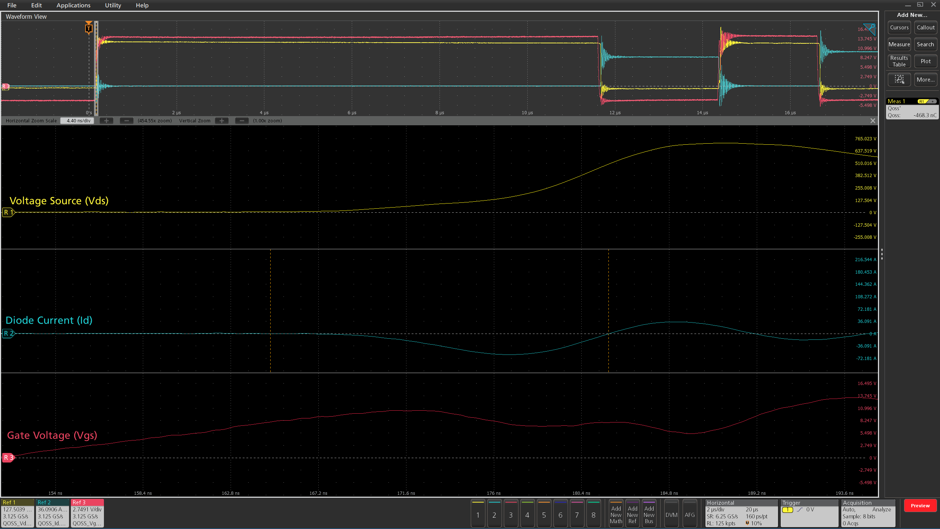Screen dimensions: 940x529
Task: Open the Acquisition settings badge
Action: [x=868, y=513]
